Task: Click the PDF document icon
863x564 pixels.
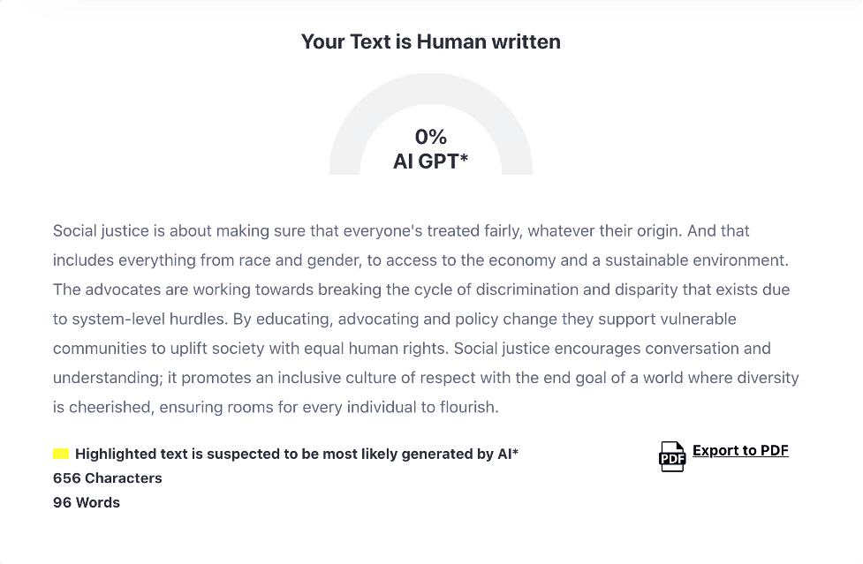Action: 672,456
